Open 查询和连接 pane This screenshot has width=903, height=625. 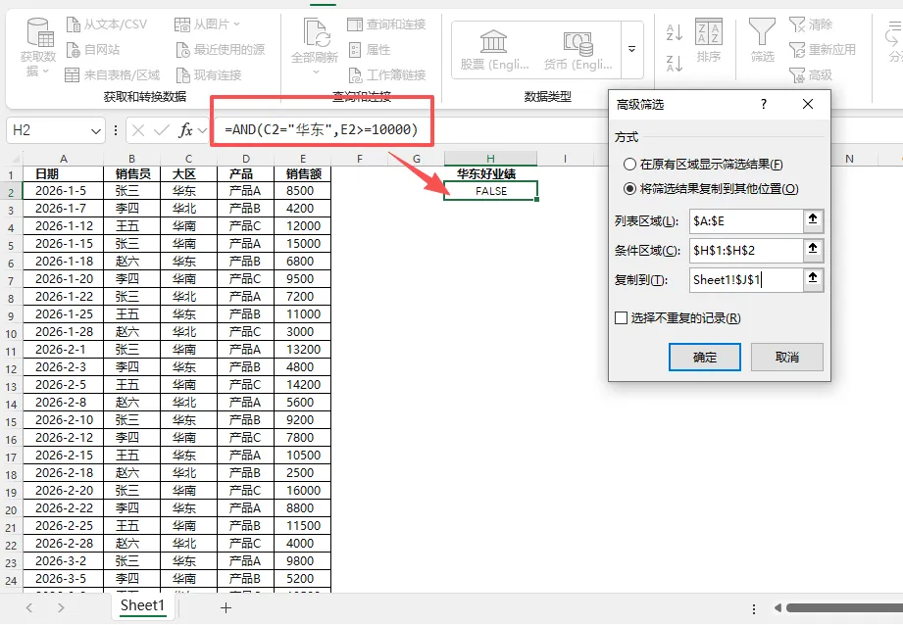tap(386, 24)
